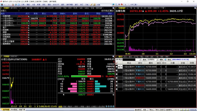
Task: Open the futures account dropdown
Action: pyautogui.click(x=140, y=59)
